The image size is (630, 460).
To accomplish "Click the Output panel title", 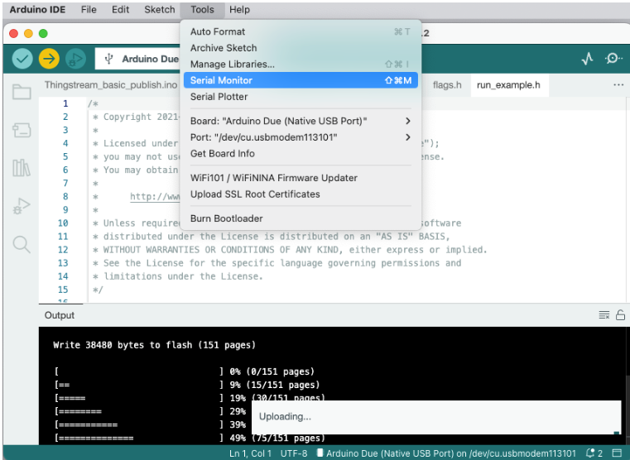I will coord(60,315).
